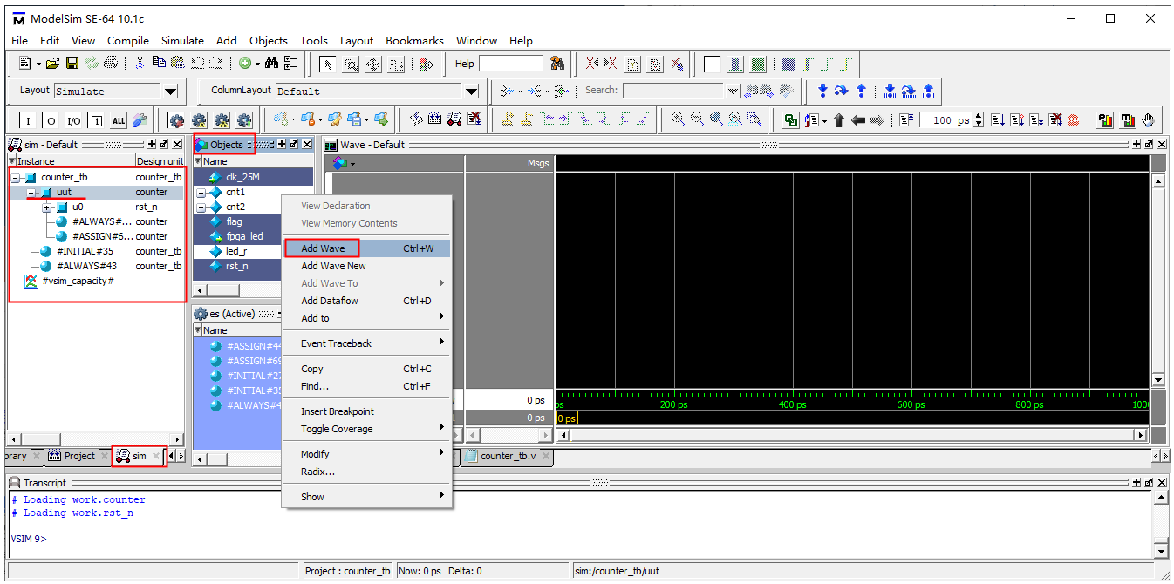Click the Open folder toolbar icon

[53, 64]
